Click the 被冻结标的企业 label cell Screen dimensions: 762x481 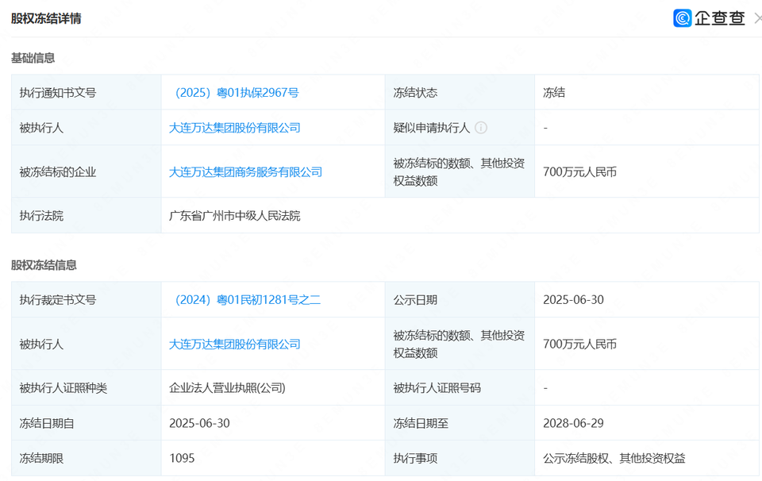(x=87, y=171)
